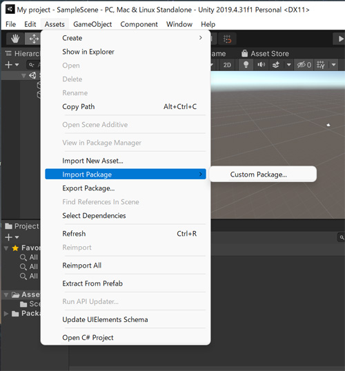Open the Window menu

click(x=179, y=24)
